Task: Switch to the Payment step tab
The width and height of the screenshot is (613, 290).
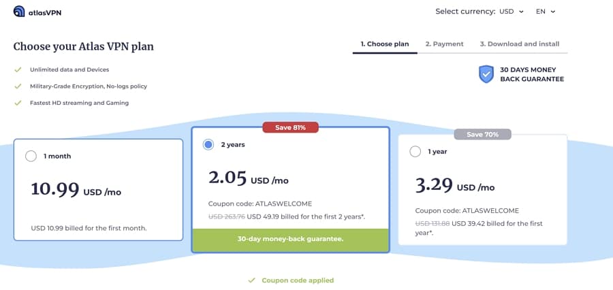Action: click(x=445, y=44)
